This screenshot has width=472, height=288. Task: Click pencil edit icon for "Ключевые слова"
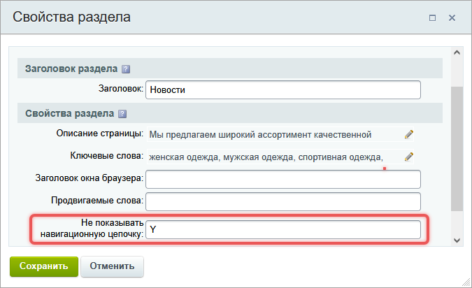(x=409, y=157)
